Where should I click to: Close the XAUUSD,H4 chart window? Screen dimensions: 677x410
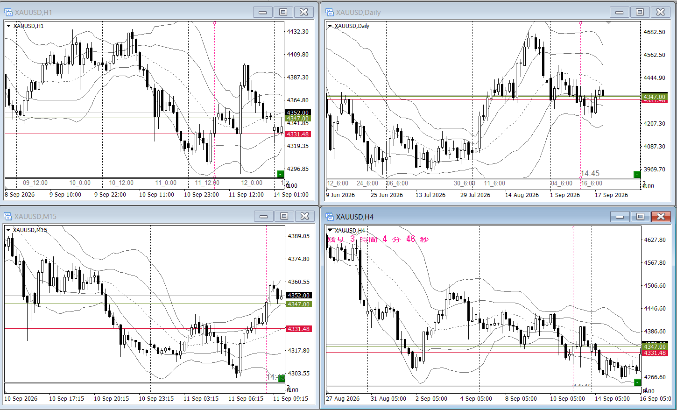tap(661, 217)
